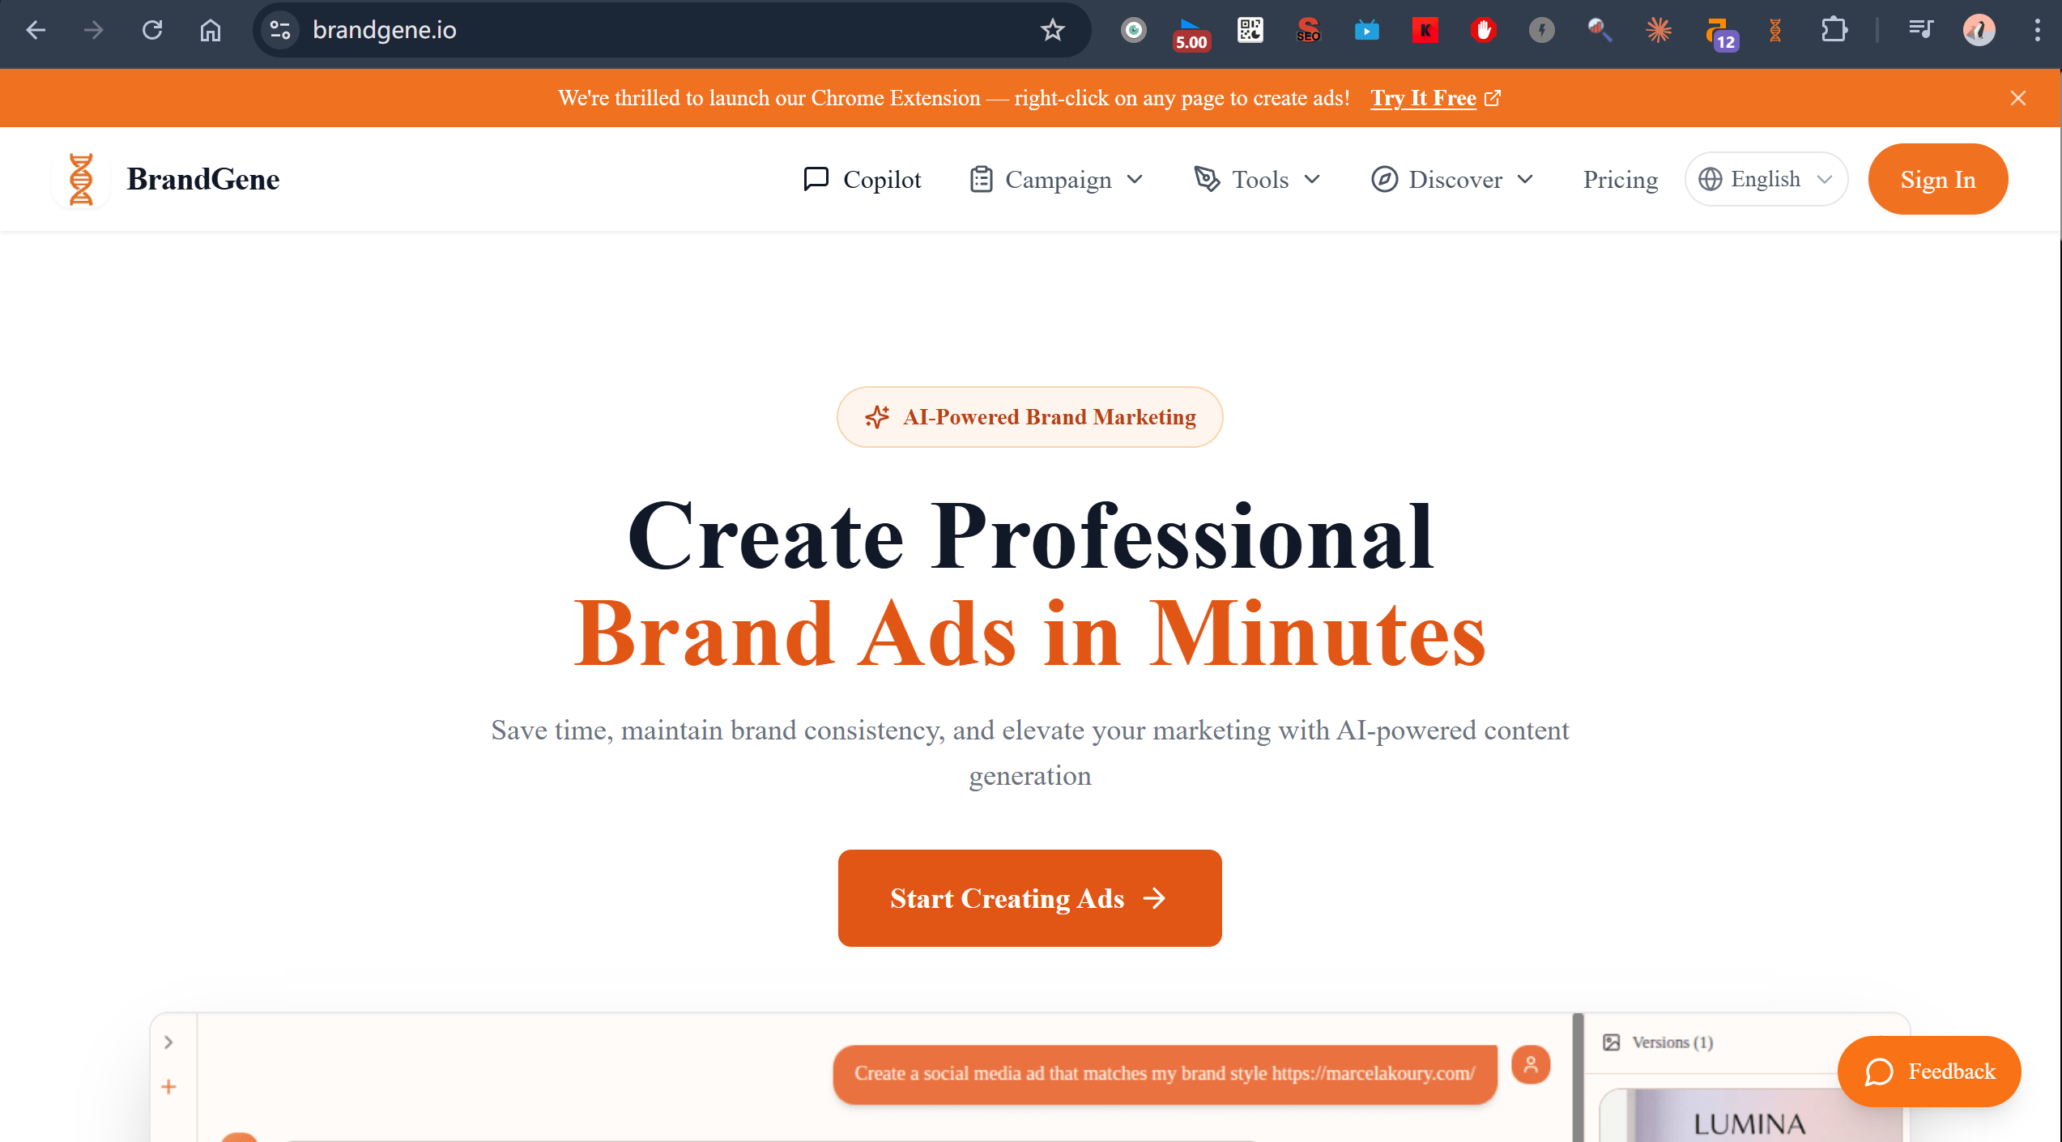Image resolution: width=2062 pixels, height=1142 pixels.
Task: Click the site information icon in address bar
Action: 280,30
